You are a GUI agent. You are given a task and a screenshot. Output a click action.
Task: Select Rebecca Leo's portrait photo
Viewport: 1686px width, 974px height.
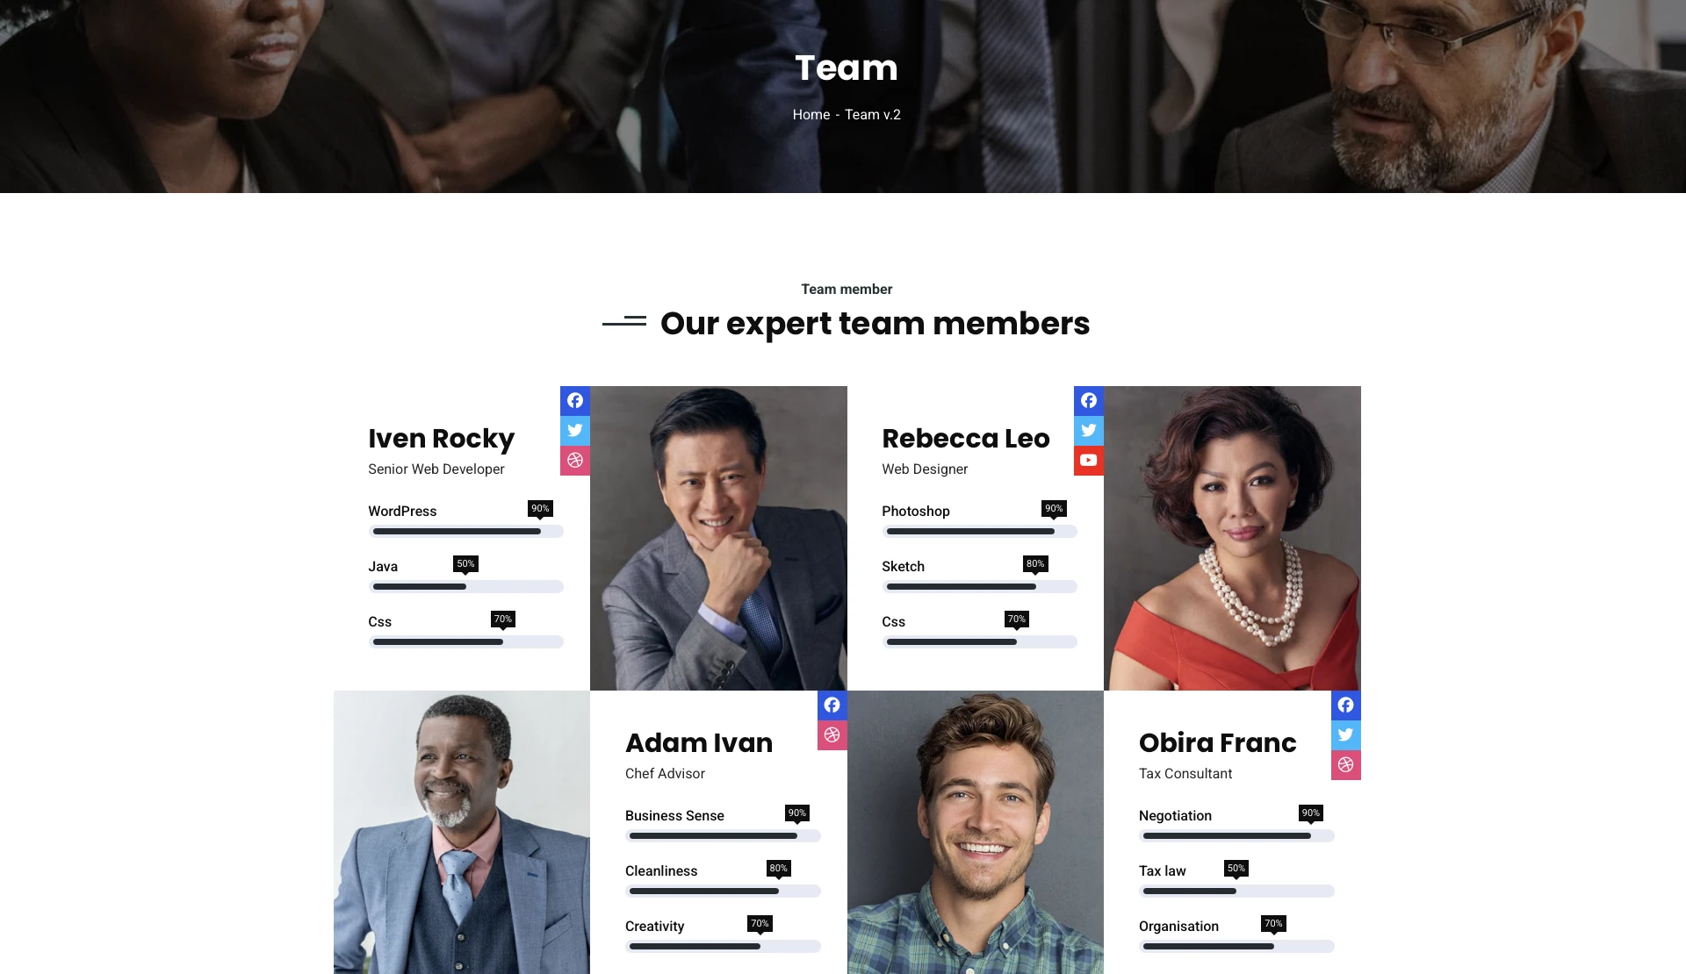click(x=1232, y=538)
